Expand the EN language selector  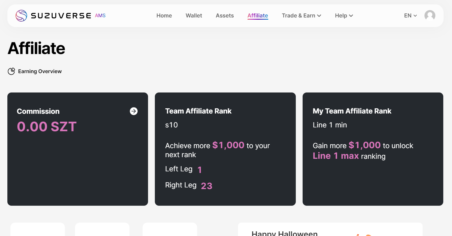pos(410,16)
